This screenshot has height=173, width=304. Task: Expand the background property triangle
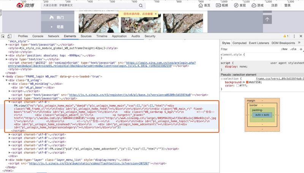click(244, 82)
